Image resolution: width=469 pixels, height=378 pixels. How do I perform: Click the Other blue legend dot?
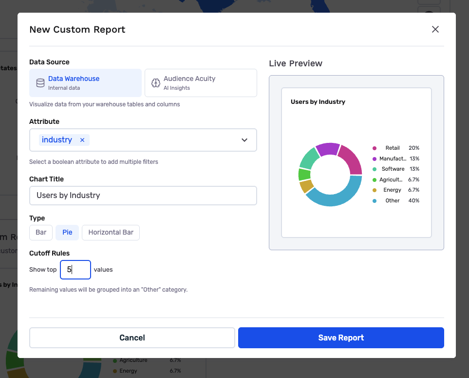pos(375,200)
